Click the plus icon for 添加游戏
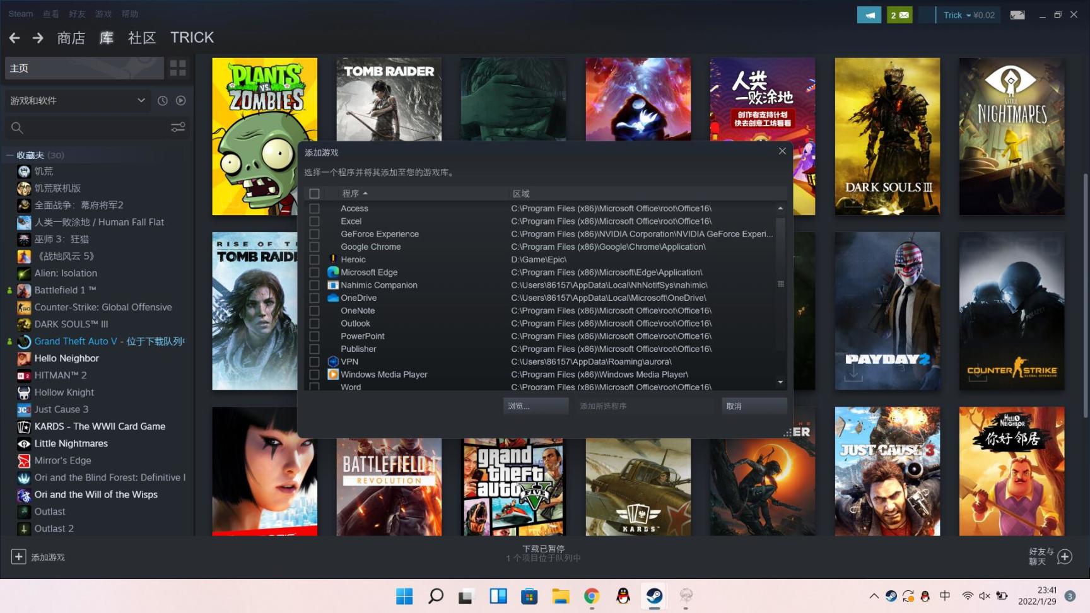Image resolution: width=1090 pixels, height=613 pixels. (19, 557)
